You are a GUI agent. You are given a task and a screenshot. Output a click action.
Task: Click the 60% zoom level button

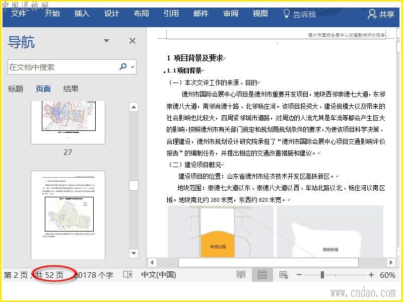click(x=387, y=275)
